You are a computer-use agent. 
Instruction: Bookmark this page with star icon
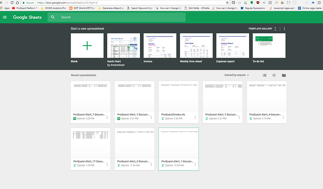coord(227,3)
